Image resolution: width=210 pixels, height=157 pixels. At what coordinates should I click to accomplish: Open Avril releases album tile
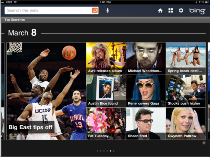point(106,58)
